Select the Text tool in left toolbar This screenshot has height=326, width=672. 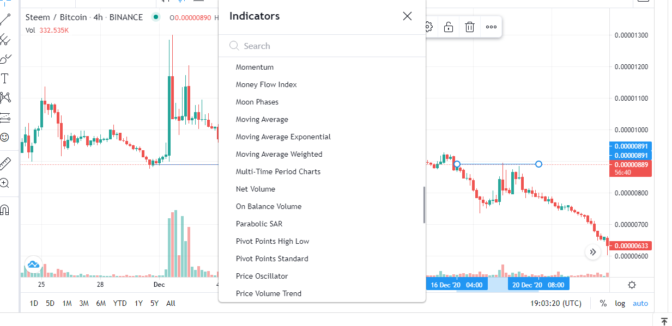pos(5,78)
